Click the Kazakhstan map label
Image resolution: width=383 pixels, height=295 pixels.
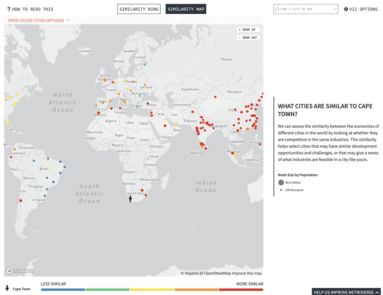coord(190,90)
